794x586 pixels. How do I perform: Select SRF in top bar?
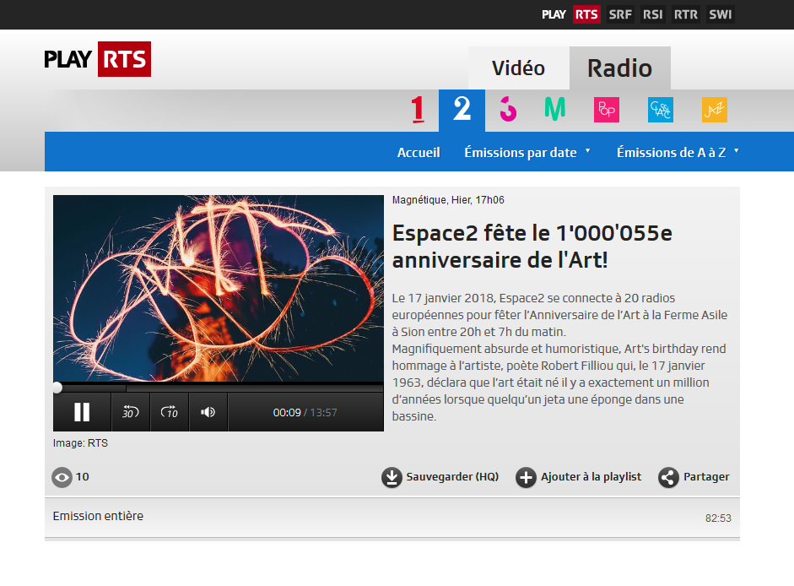pyautogui.click(x=620, y=14)
